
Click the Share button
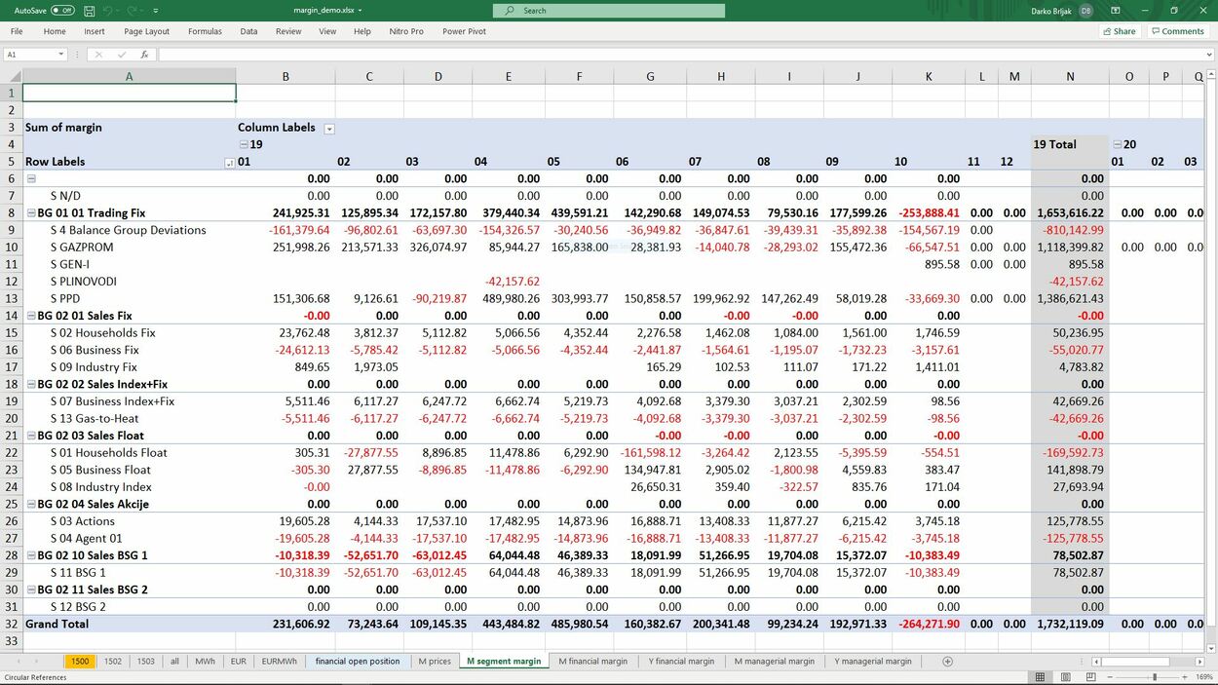1118,30
